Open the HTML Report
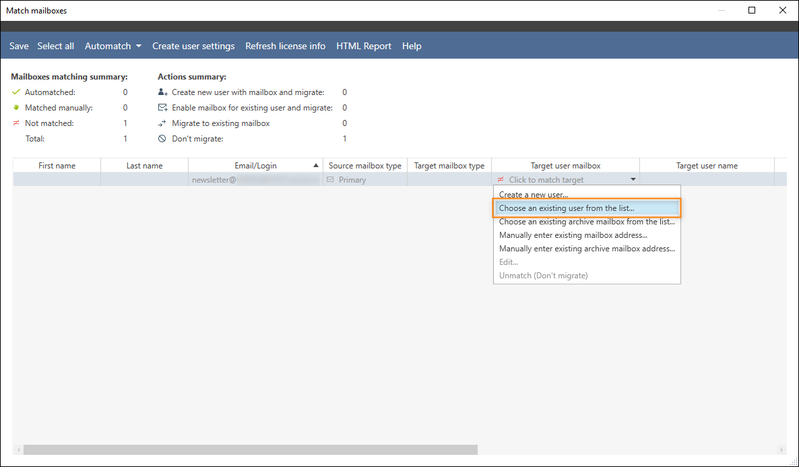This screenshot has width=799, height=467. click(x=364, y=46)
